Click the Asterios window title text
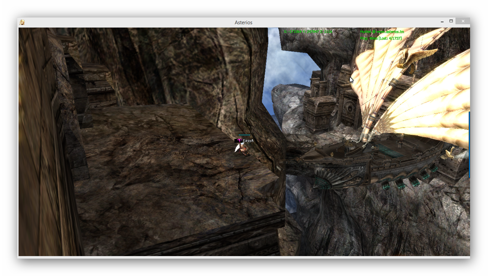488x276 pixels. click(x=243, y=23)
